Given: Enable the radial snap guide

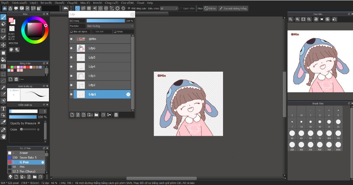Looking at the screenshot, I should coord(100,8).
